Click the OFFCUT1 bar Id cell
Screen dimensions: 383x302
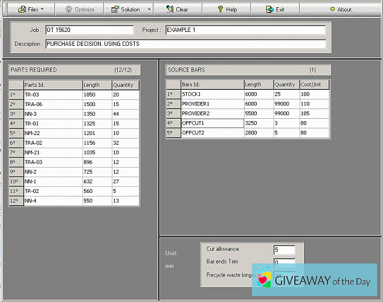212,123
